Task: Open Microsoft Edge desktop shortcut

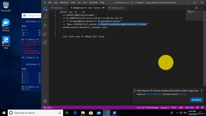Action: click(x=6, y=42)
